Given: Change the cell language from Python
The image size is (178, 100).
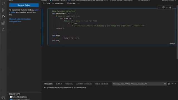Looking at the screenshot, I should coord(172,44).
